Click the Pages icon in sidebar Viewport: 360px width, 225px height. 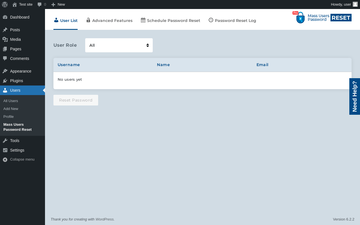5,49
